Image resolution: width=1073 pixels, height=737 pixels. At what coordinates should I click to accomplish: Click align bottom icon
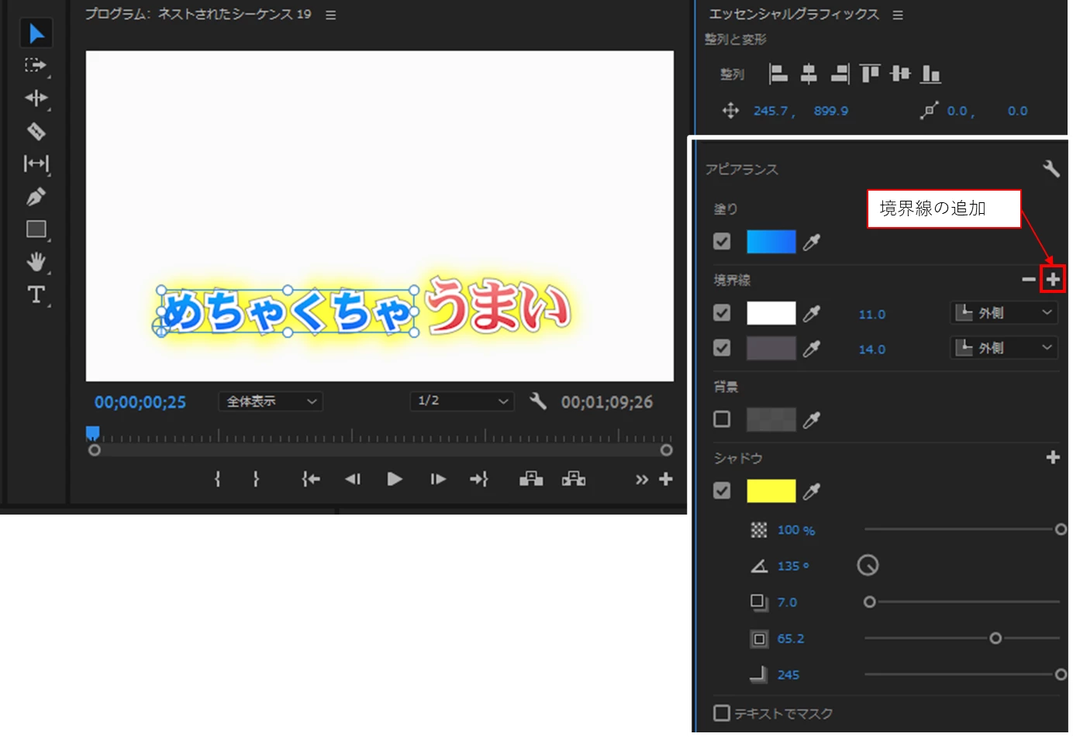tap(930, 74)
